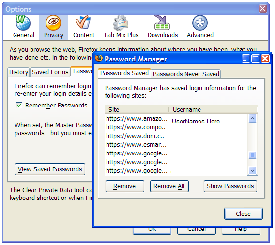Click the Show Passwords button
Screen dimensions: 275x245
(x=230, y=186)
